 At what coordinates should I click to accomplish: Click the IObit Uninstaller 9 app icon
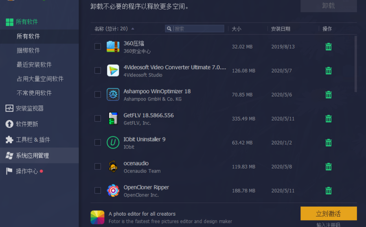[113, 142]
